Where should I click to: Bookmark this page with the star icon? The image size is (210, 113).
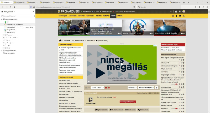coord(134,7)
